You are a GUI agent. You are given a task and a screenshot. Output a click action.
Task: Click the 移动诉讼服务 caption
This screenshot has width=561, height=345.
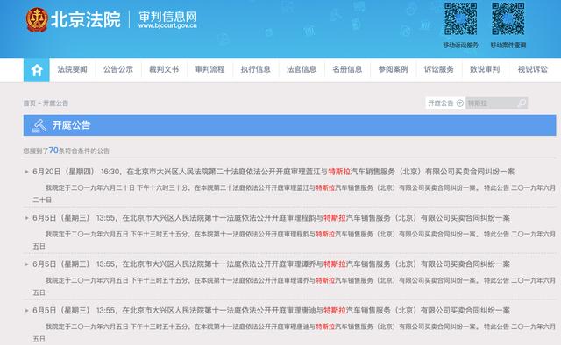(x=460, y=45)
